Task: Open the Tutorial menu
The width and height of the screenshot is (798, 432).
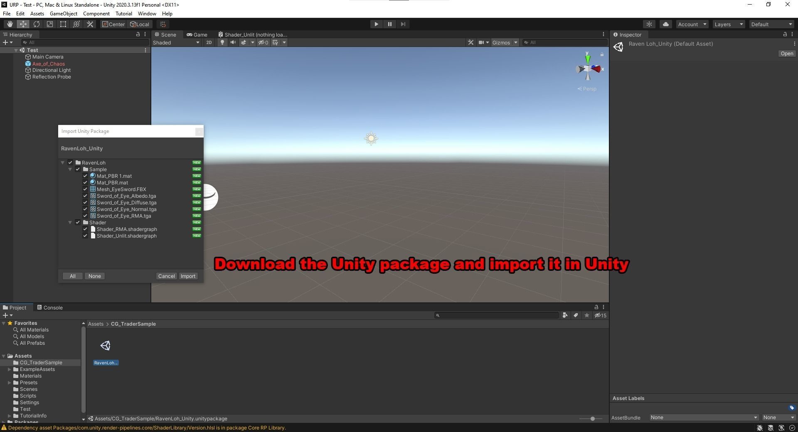Action: (124, 14)
